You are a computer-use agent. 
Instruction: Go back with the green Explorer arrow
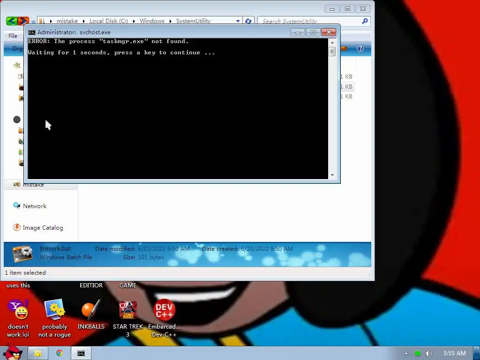(12, 21)
